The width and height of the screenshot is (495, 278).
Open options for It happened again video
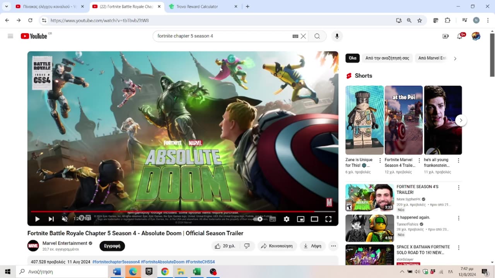(459, 218)
